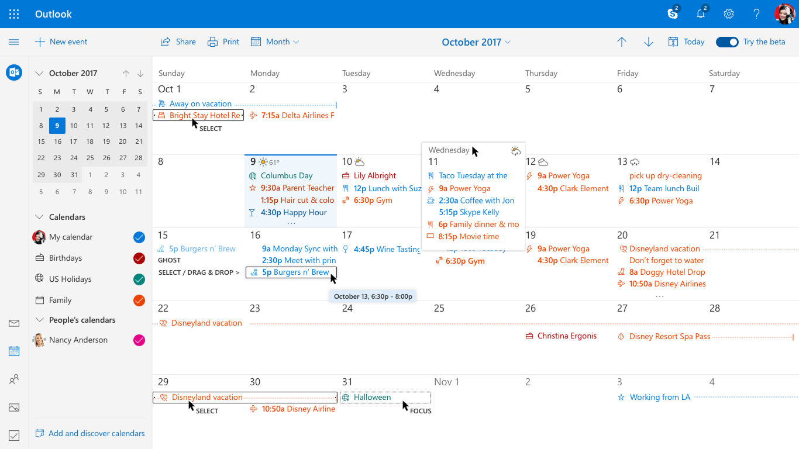This screenshot has width=799, height=449.
Task: Toggle US Holidays calendar green checkmark
Action: point(139,279)
